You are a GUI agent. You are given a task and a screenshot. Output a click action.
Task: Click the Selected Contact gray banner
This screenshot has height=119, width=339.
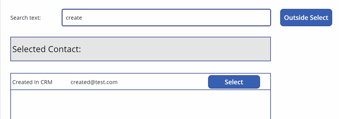(x=140, y=49)
